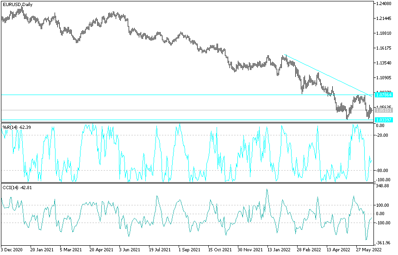Select the 1.18810 price axis label
This screenshot has width=398, height=255.
(x=384, y=33)
